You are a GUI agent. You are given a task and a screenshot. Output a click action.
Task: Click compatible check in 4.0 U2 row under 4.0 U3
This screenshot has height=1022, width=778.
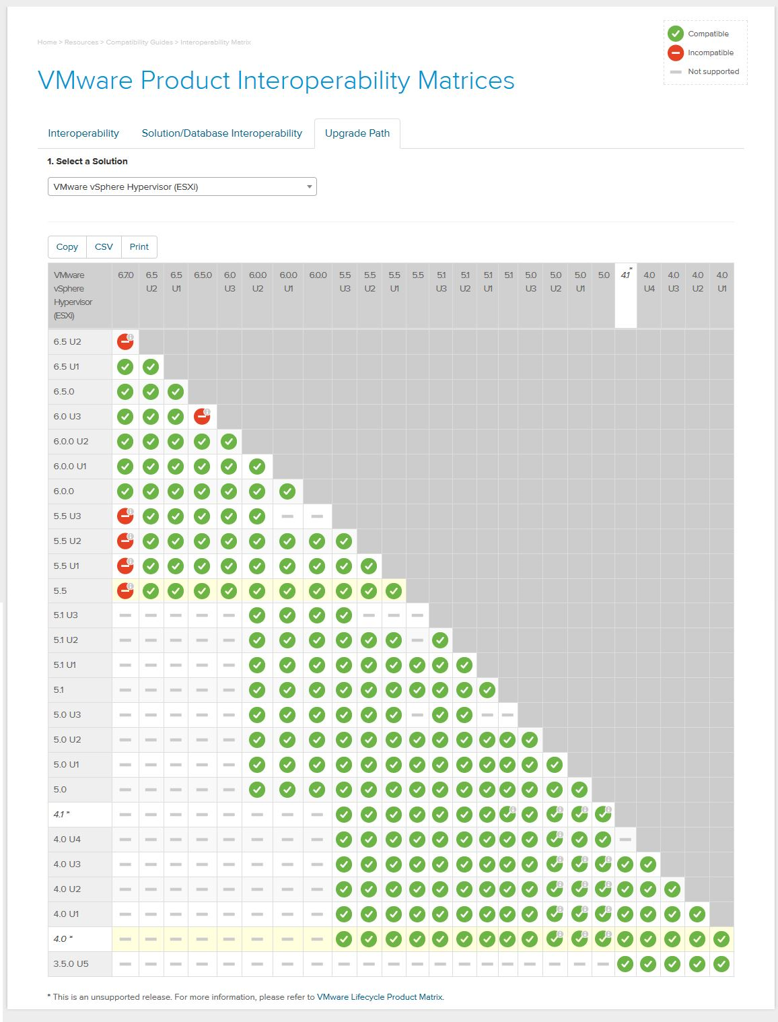pos(672,889)
